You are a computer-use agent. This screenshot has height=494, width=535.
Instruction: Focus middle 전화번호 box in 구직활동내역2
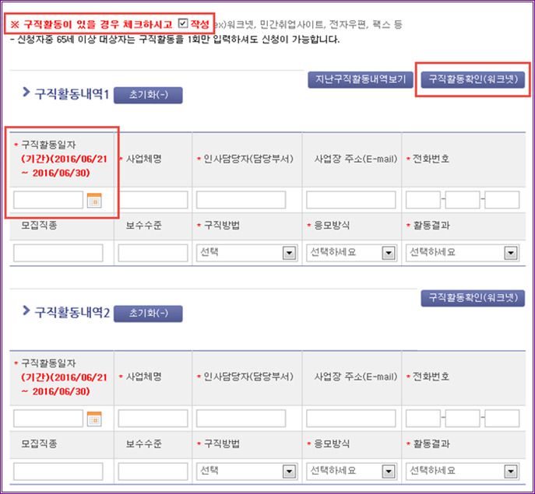pyautogui.click(x=463, y=419)
